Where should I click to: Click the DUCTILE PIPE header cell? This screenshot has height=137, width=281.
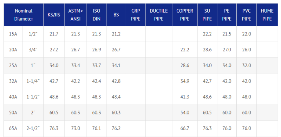[159, 15]
